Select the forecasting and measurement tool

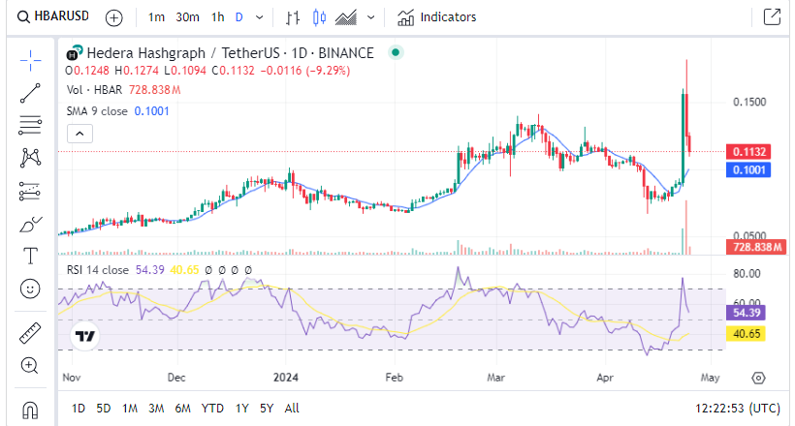coord(30,191)
